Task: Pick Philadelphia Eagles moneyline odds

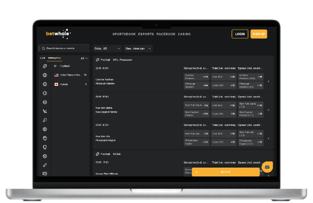Action: click(197, 142)
